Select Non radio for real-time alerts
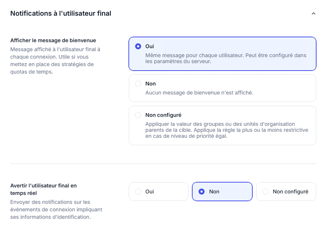The height and width of the screenshot is (230, 327). pyautogui.click(x=202, y=192)
